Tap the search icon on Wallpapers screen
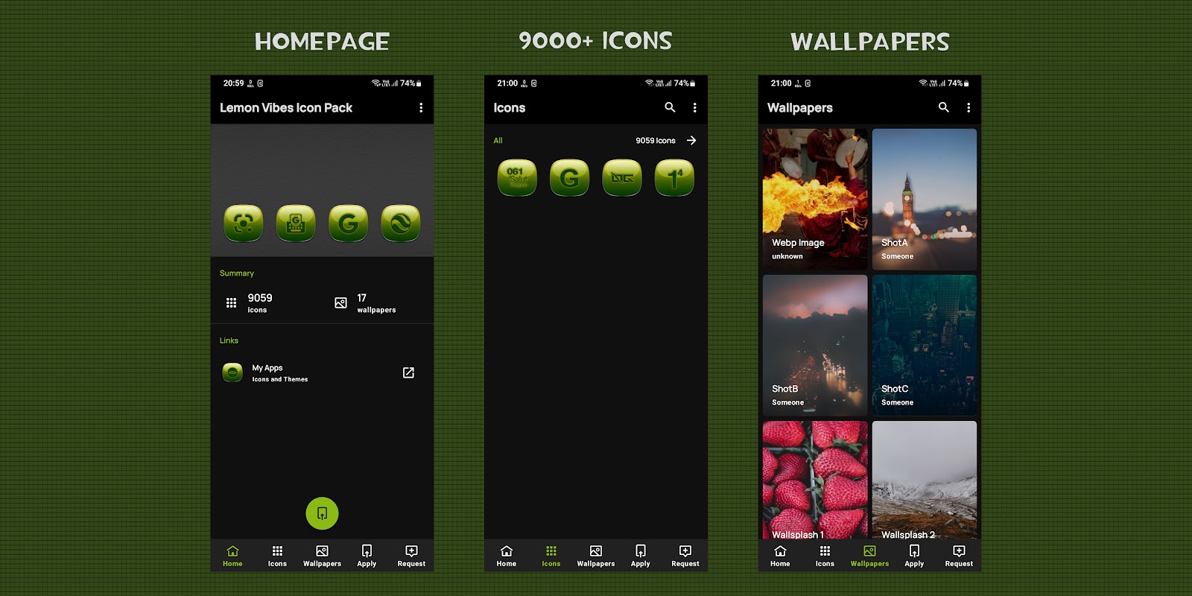The height and width of the screenshot is (596, 1192). (x=944, y=107)
